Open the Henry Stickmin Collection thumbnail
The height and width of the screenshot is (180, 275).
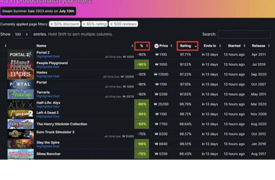point(21,124)
